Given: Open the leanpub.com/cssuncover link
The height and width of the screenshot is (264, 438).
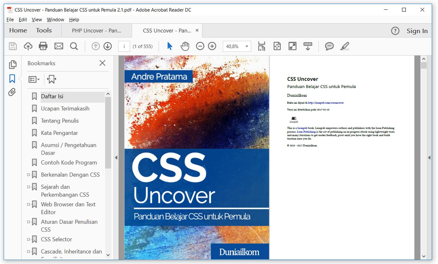Looking at the screenshot, I should (x=326, y=103).
